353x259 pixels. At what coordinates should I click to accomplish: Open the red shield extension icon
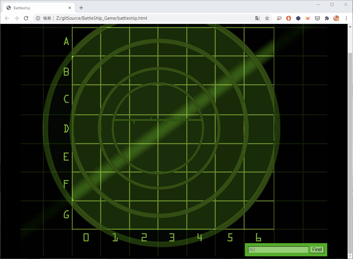pyautogui.click(x=289, y=18)
